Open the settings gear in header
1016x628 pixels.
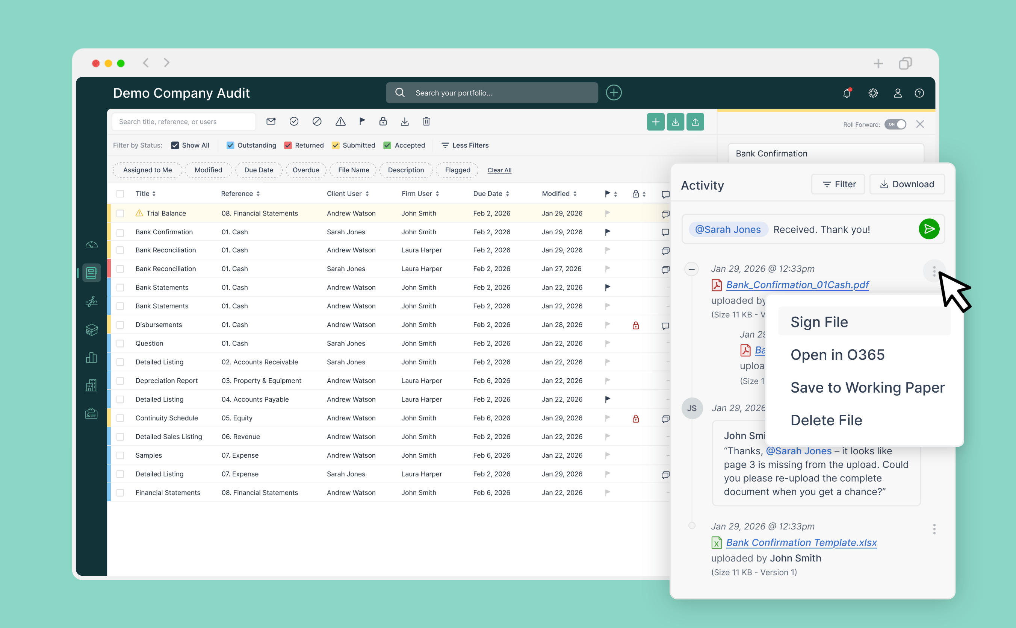(873, 93)
